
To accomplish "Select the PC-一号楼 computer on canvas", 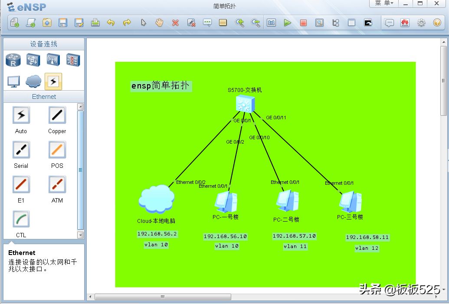I will pyautogui.click(x=226, y=202).
